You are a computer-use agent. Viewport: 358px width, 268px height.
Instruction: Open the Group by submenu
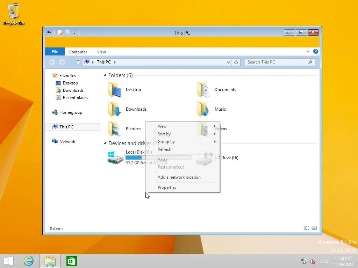182,142
